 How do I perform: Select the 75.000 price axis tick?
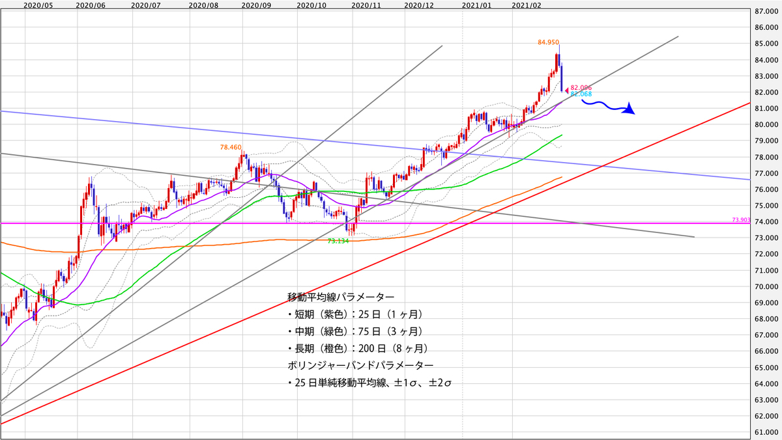tap(765, 206)
